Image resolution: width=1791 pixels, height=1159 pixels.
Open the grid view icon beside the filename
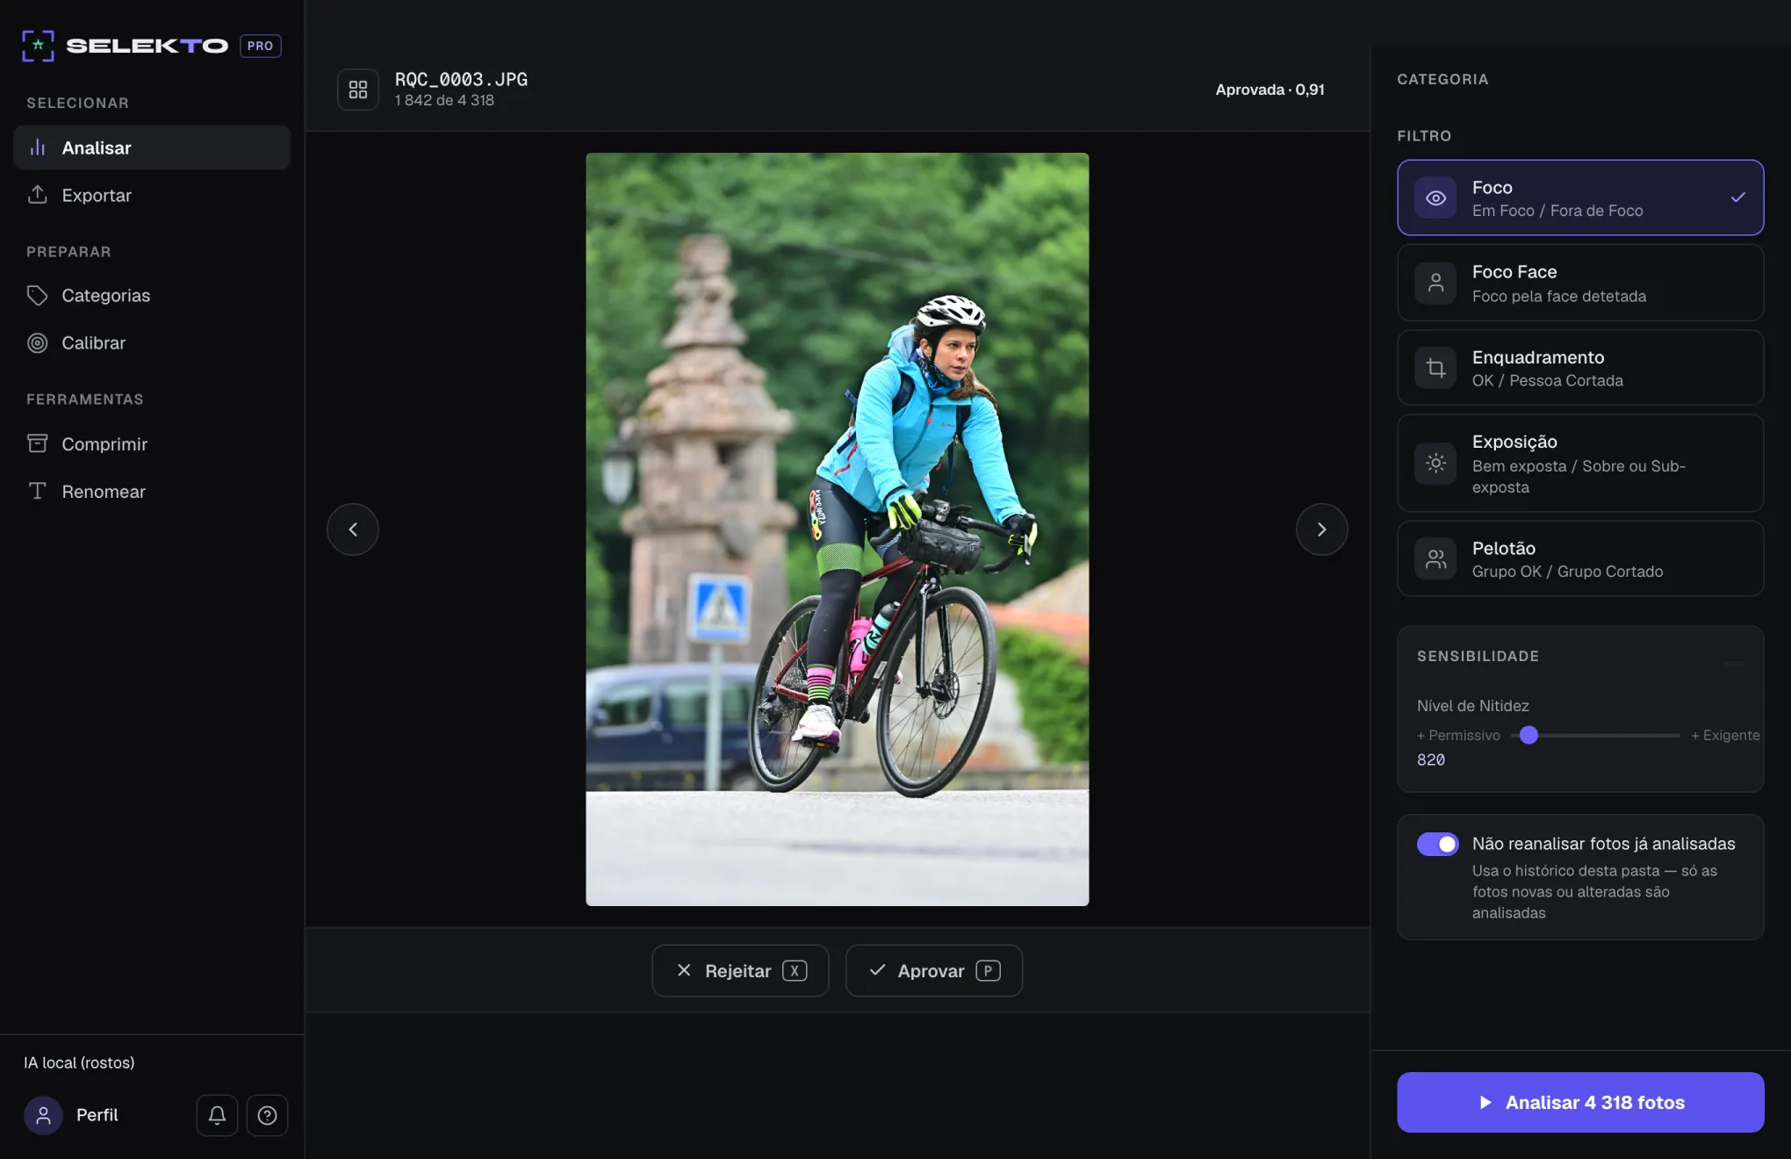click(x=357, y=90)
